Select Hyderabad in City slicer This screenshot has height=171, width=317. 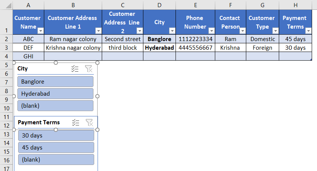click(x=55, y=94)
